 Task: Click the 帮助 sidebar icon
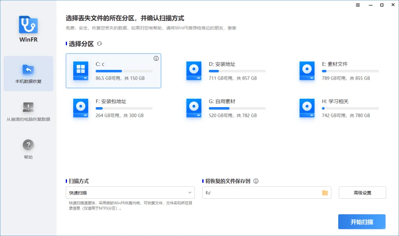28,145
